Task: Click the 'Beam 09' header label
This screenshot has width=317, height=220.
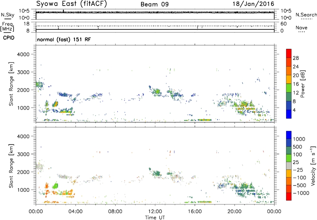Action: pyautogui.click(x=155, y=4)
